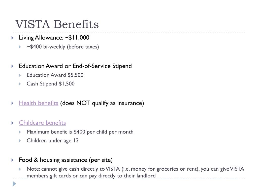The image size is (258, 193).
Task: Select the VISTA Benefits slide title
Action: coord(57,24)
